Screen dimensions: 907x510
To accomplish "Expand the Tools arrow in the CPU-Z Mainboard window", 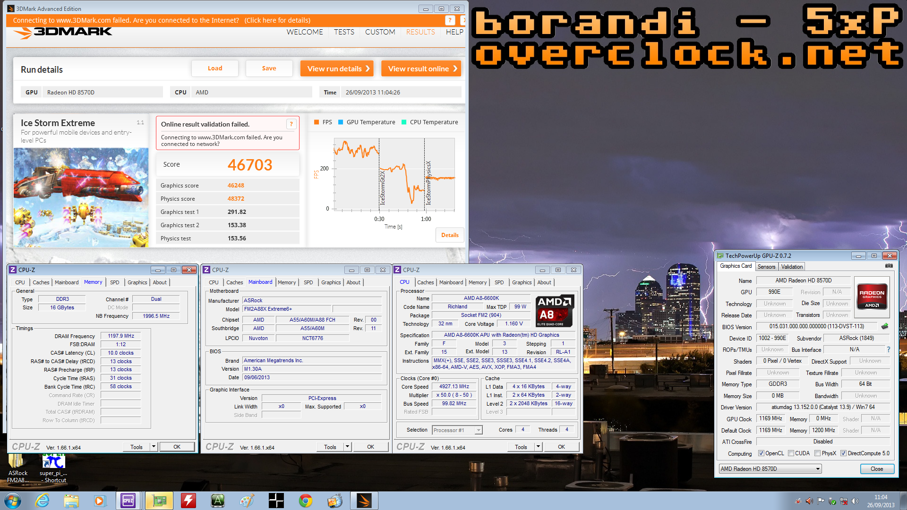I will (x=347, y=447).
